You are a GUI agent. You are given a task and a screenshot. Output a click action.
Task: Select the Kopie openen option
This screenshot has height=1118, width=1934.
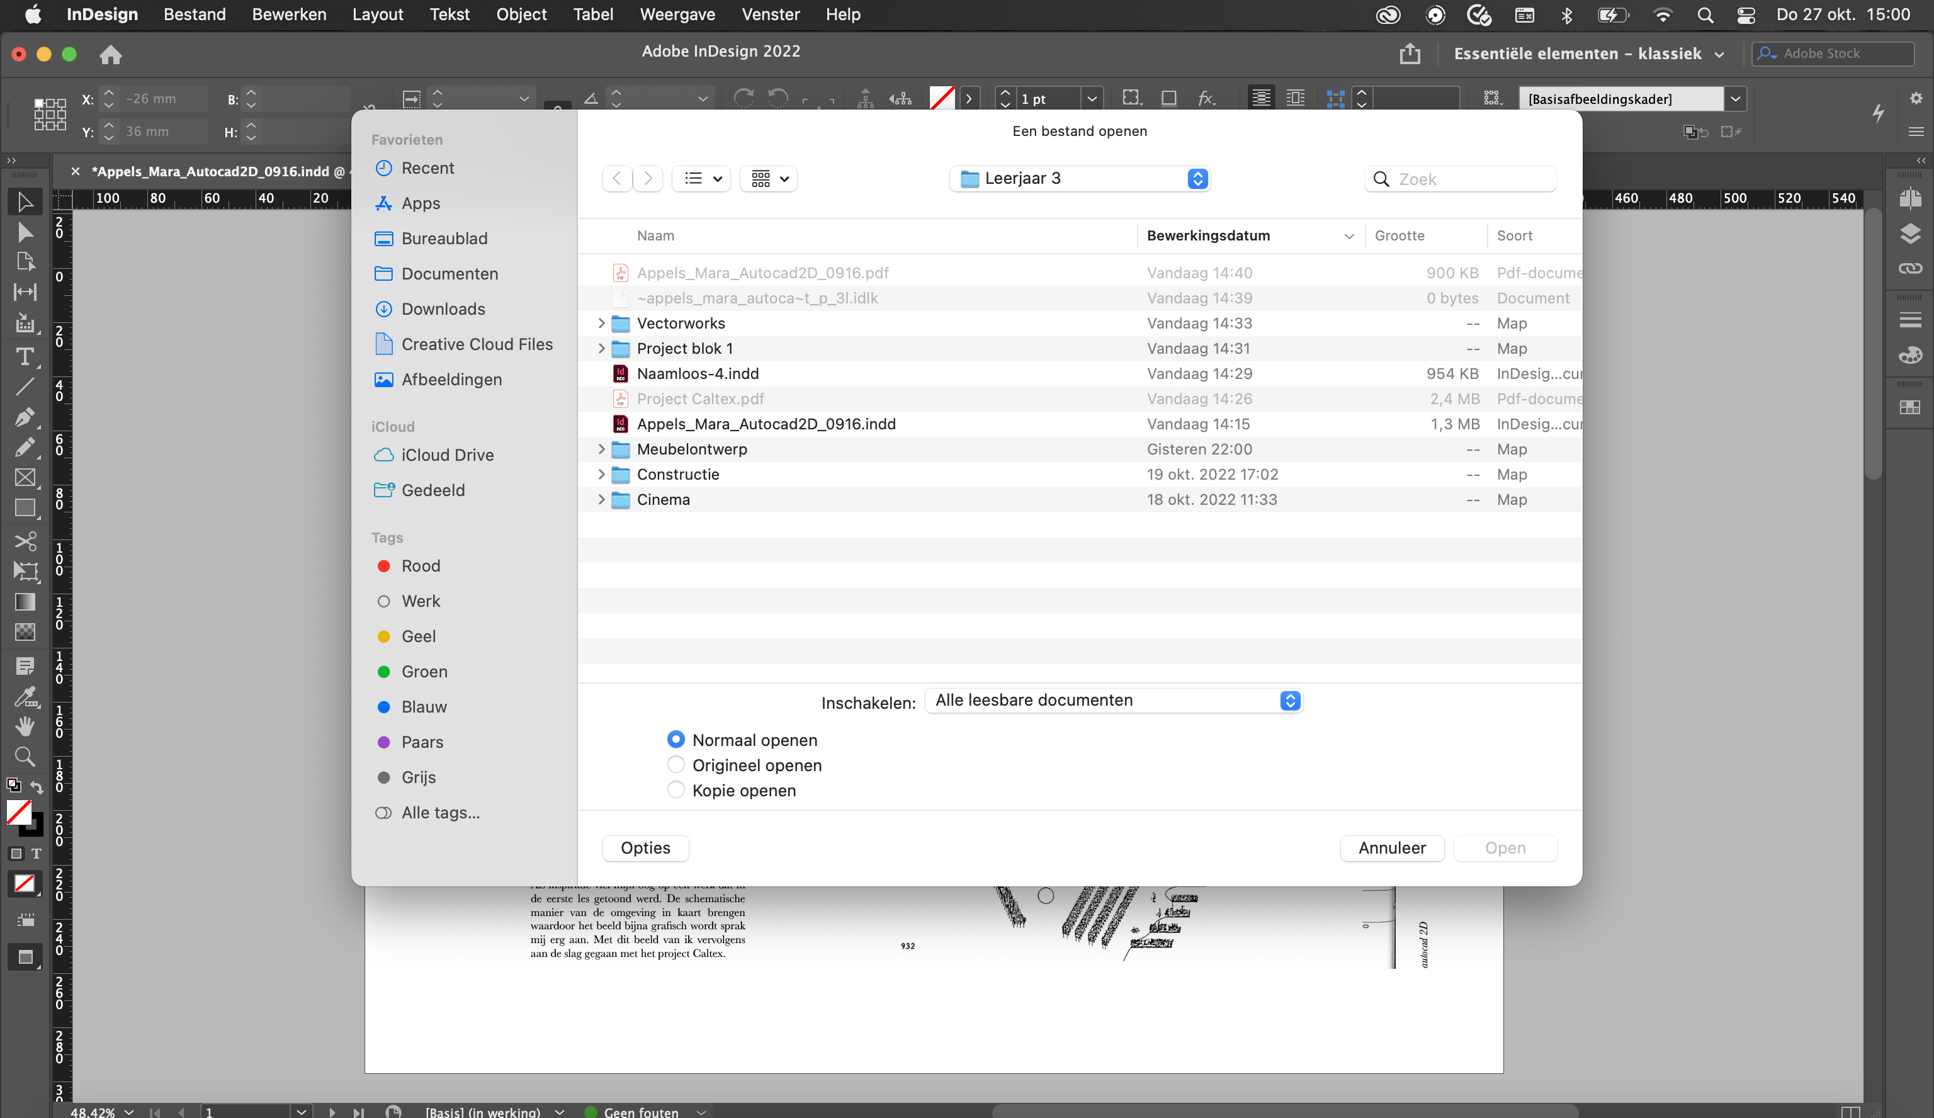pos(676,789)
